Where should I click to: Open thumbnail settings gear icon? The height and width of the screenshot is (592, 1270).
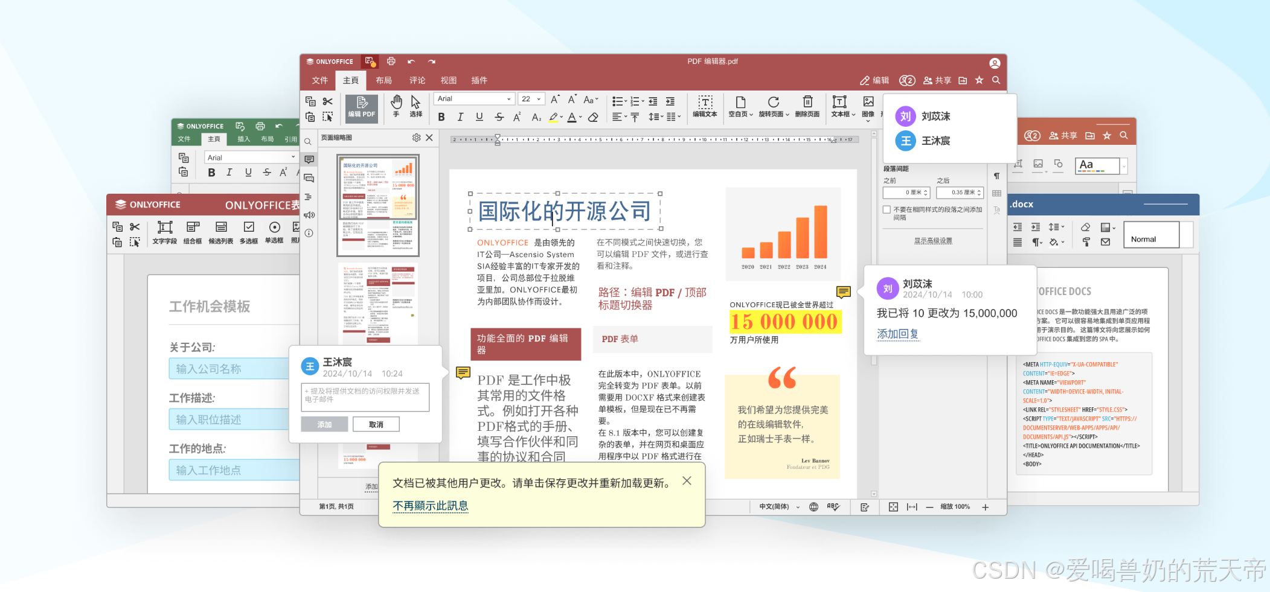click(416, 138)
